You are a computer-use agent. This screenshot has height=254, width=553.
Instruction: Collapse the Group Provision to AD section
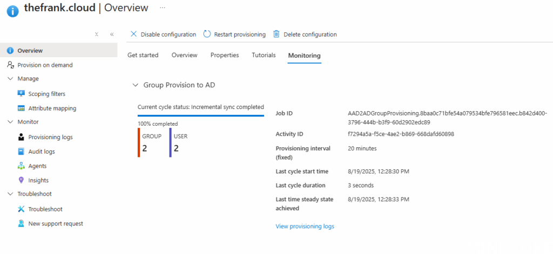134,85
